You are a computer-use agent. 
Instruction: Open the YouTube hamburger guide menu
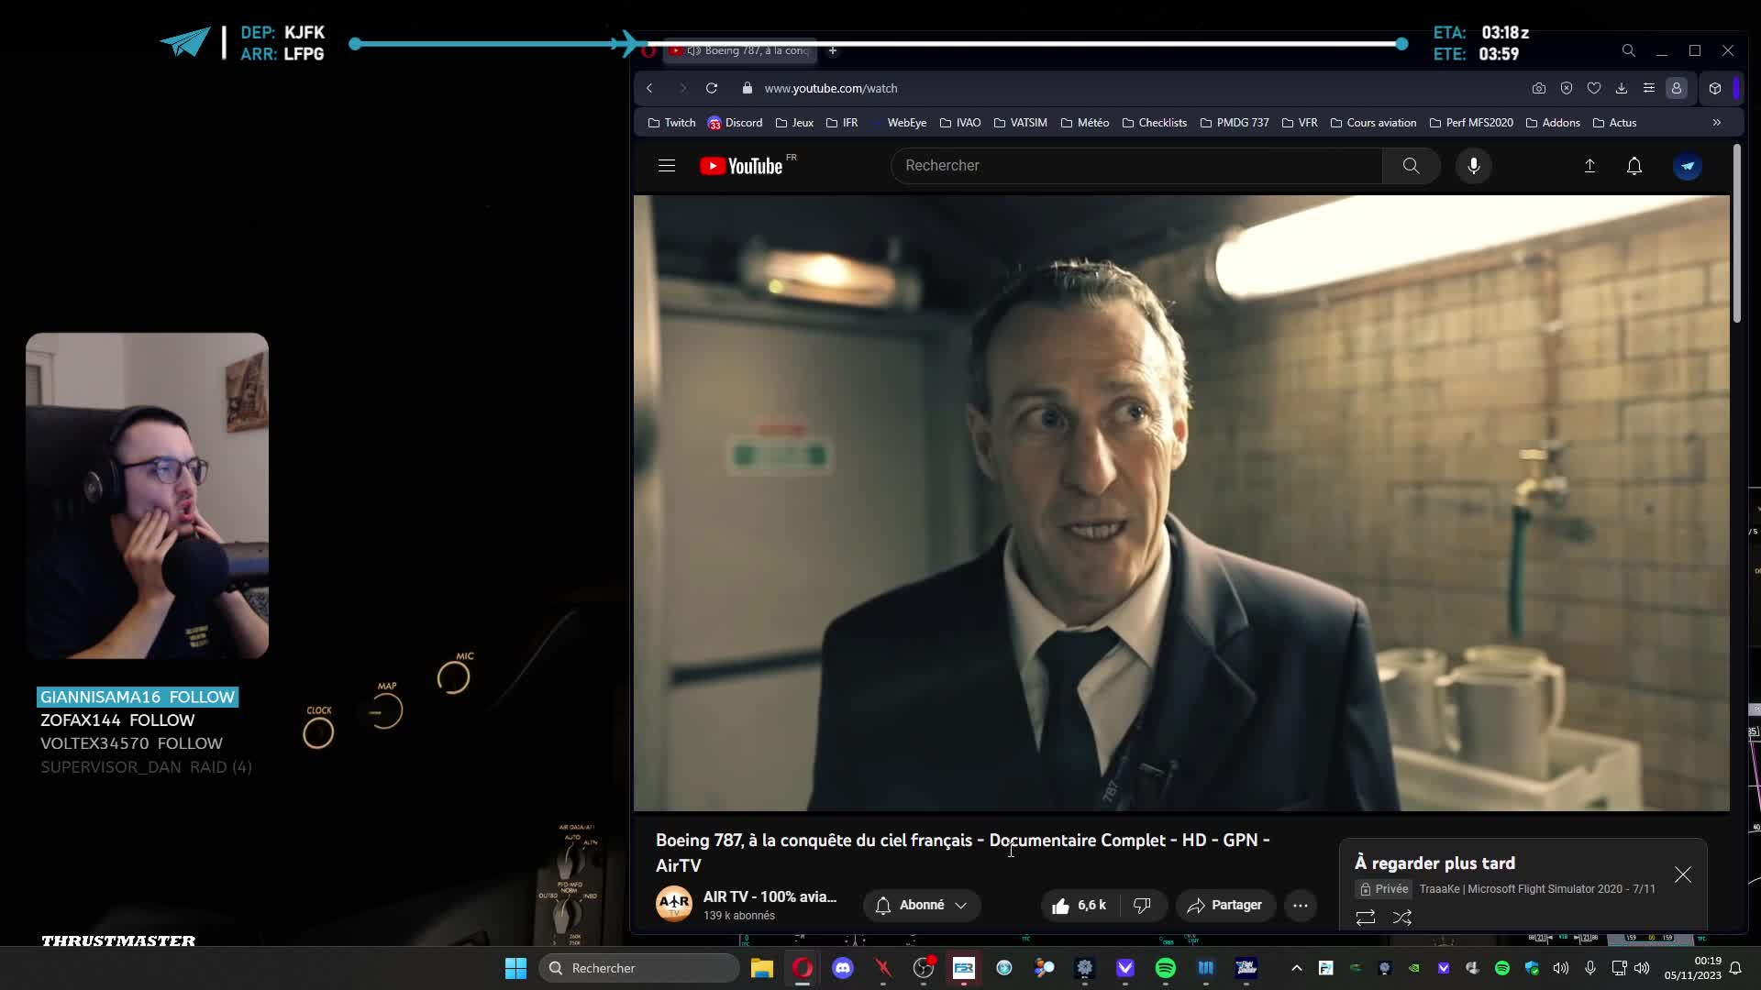click(x=667, y=166)
